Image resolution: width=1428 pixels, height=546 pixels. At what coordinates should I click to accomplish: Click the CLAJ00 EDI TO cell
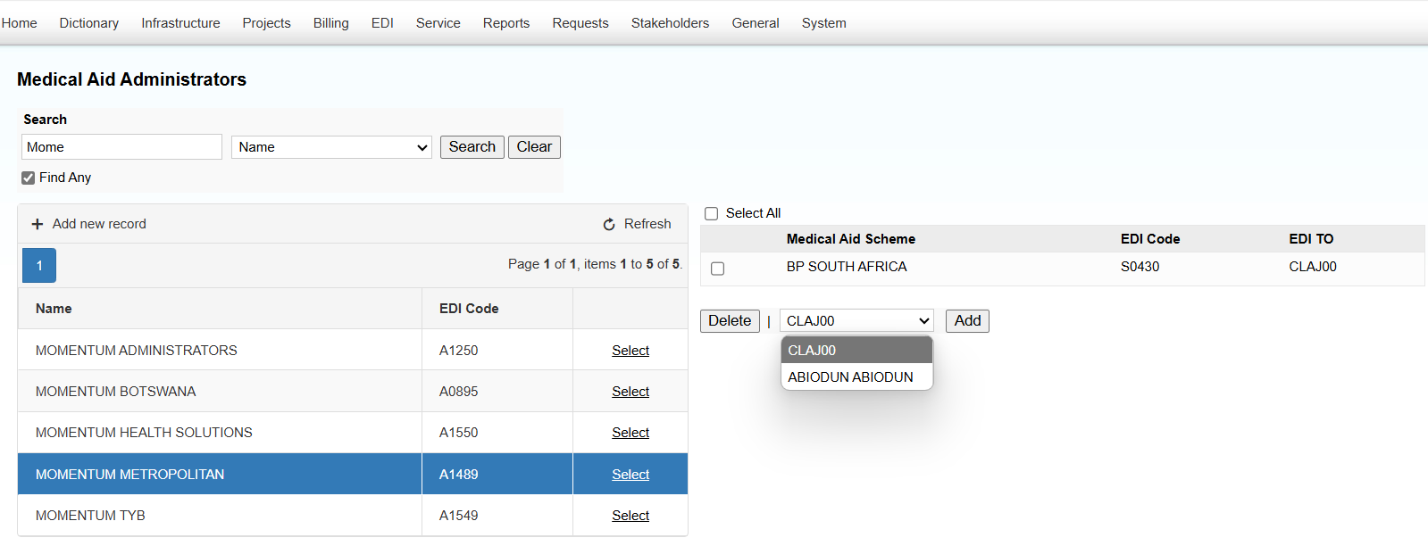click(x=1313, y=267)
